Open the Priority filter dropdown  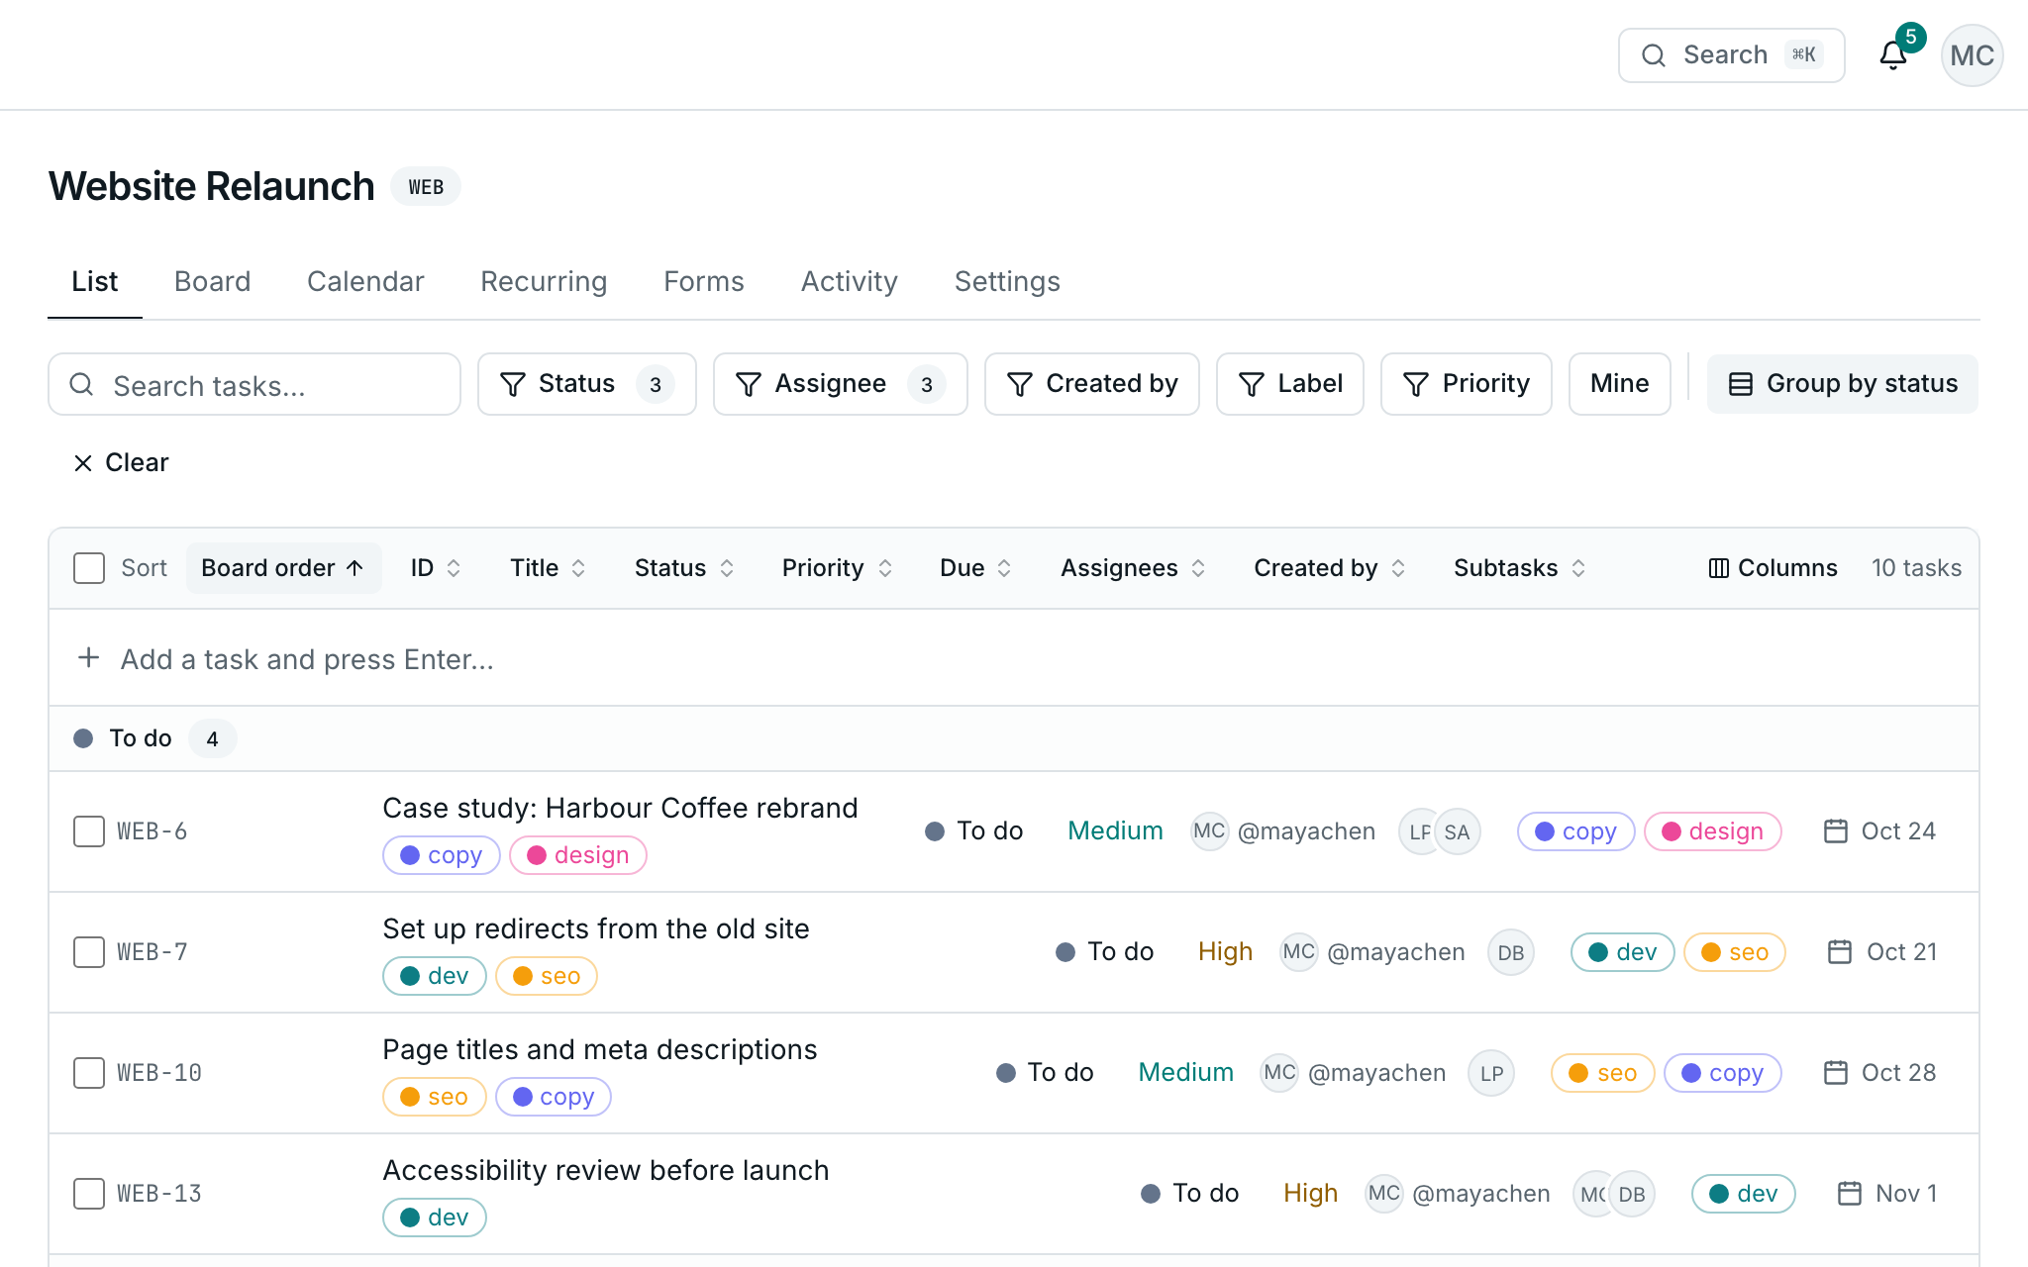point(1466,384)
